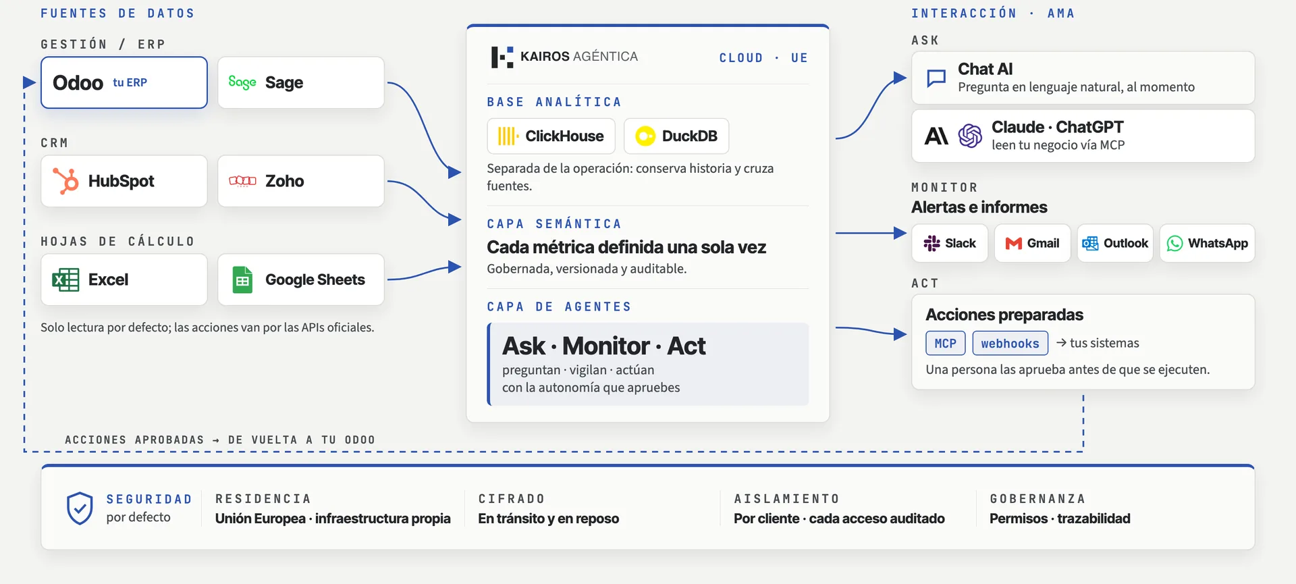1296x584 pixels.
Task: Open the Claude · ChatGPT card
Action: [x=1083, y=136]
